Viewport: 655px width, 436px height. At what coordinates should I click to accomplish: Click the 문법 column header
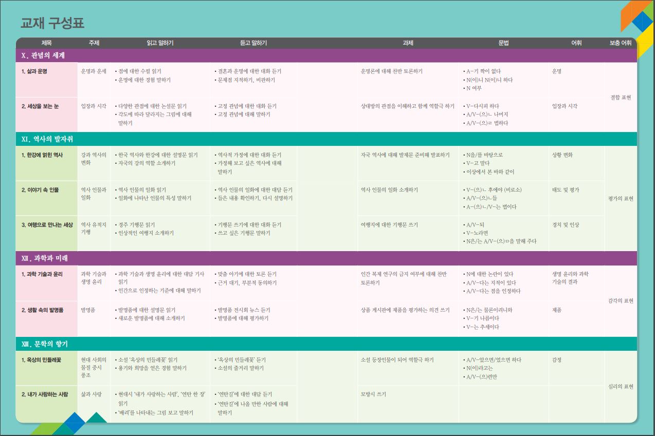503,43
